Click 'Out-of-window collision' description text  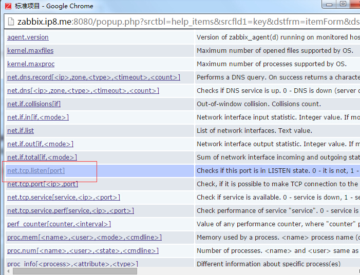click(259, 104)
